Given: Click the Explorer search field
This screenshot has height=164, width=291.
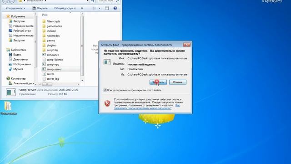Looking at the screenshot, I should click(109, 1).
